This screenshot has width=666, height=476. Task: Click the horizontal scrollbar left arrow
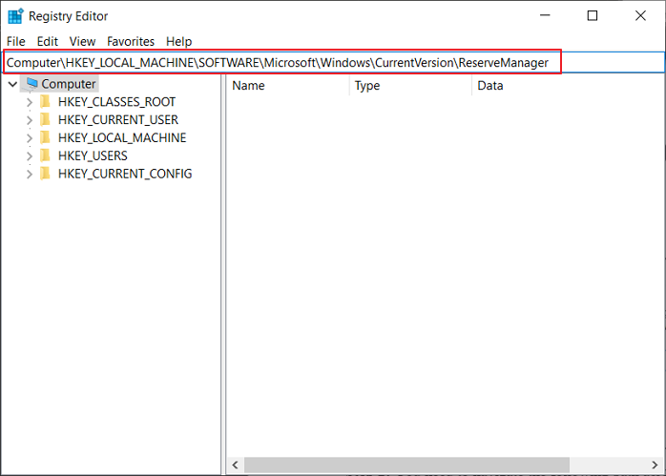point(236,465)
